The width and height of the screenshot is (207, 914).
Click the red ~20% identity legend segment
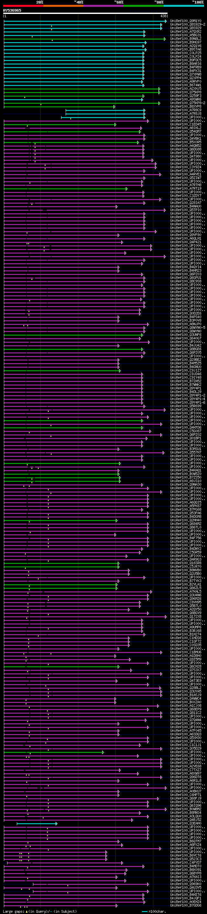23,6
